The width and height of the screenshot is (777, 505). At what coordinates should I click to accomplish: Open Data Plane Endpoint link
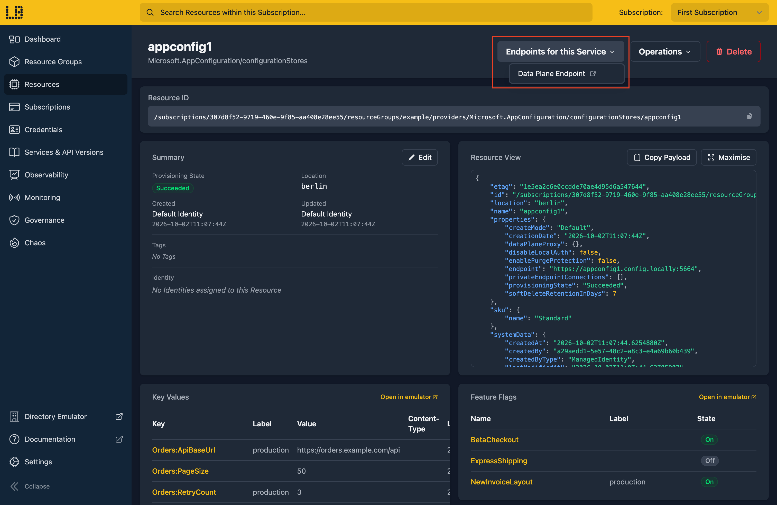click(566, 74)
